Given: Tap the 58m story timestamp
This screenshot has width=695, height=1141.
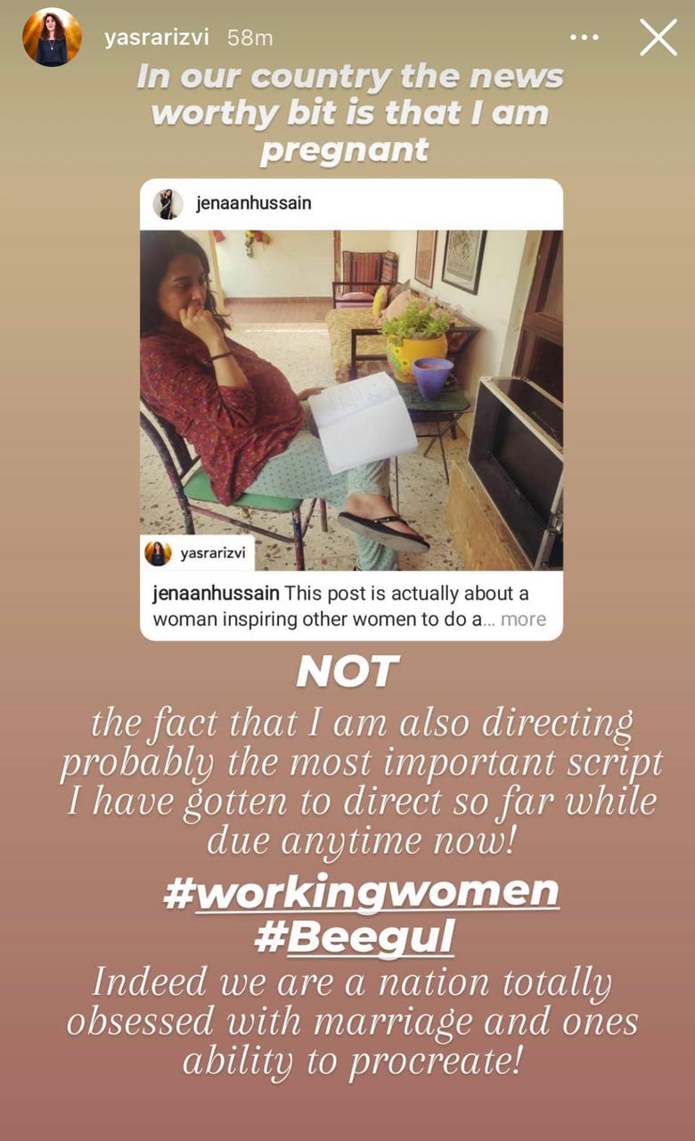Looking at the screenshot, I should pyautogui.click(x=249, y=37).
